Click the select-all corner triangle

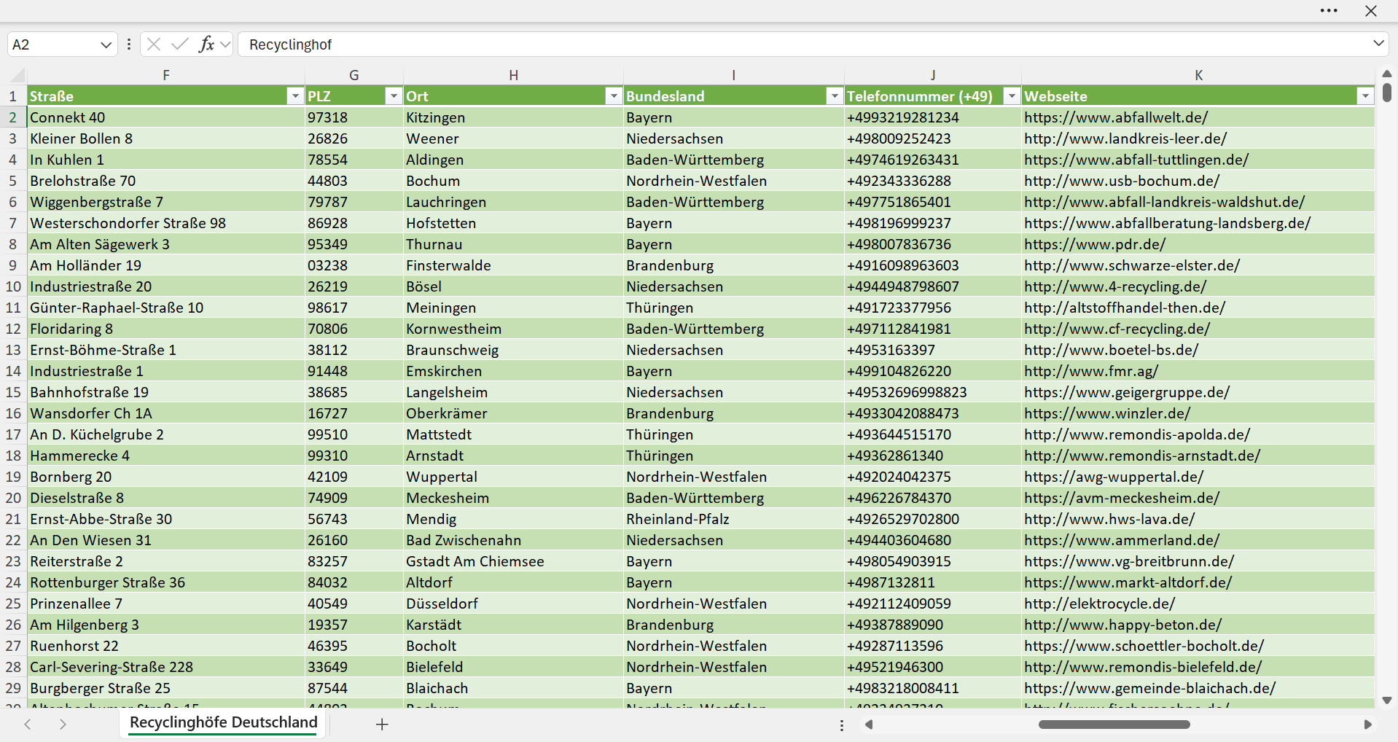pos(17,74)
